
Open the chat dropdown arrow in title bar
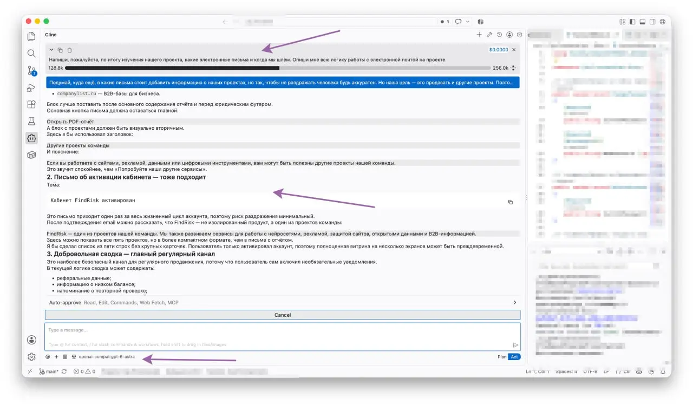[x=468, y=22]
